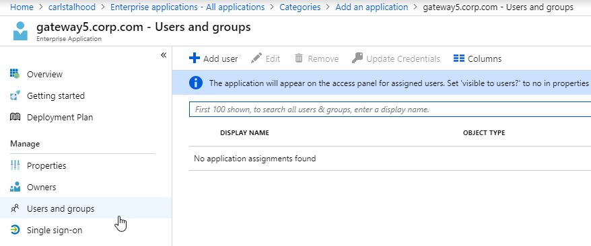Collapse the sidebar with double chevron

pos(164,55)
